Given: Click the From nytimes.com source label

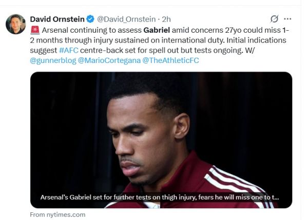Looking at the screenshot, I should pos(57,214).
